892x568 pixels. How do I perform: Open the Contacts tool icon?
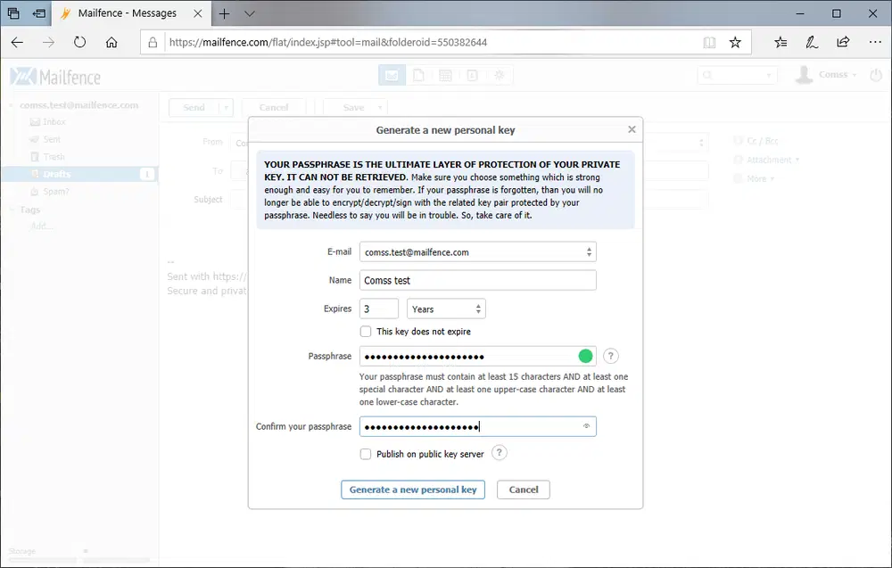click(472, 75)
